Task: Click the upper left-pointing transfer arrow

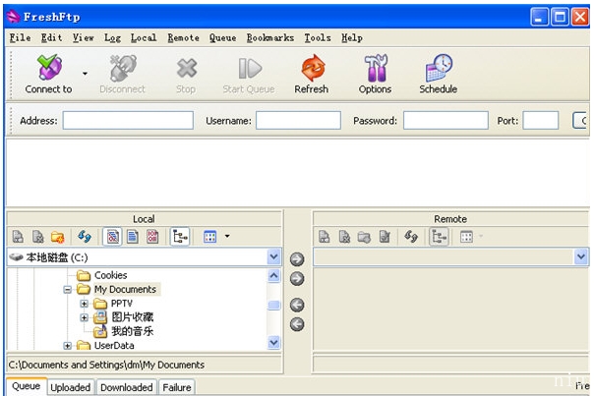Action: (297, 305)
